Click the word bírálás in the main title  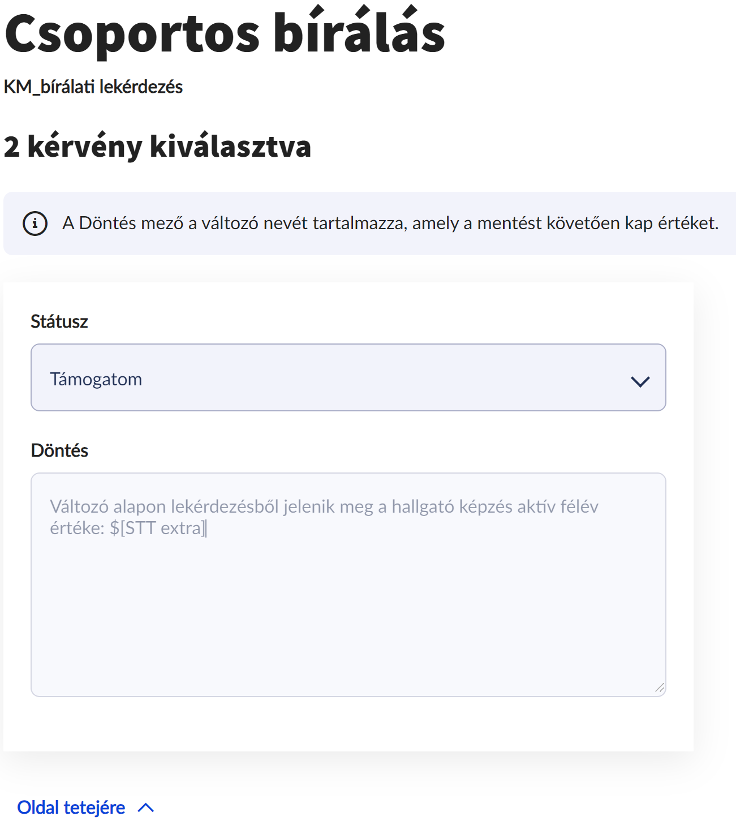tap(359, 33)
